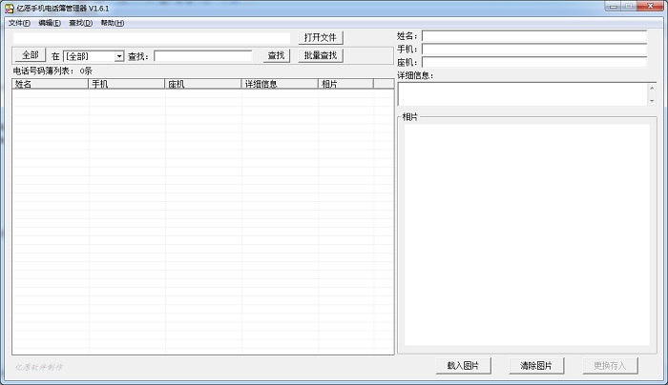
Task: Expand the [全部] search field dropdown
Action: [119, 56]
